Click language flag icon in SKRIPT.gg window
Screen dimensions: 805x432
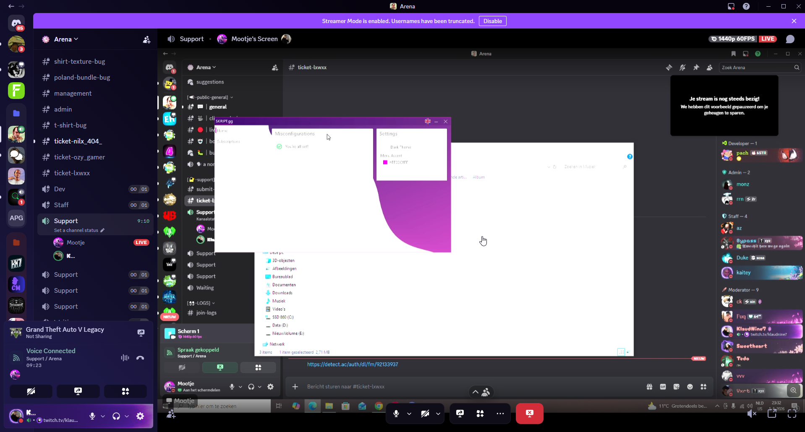[x=428, y=121]
